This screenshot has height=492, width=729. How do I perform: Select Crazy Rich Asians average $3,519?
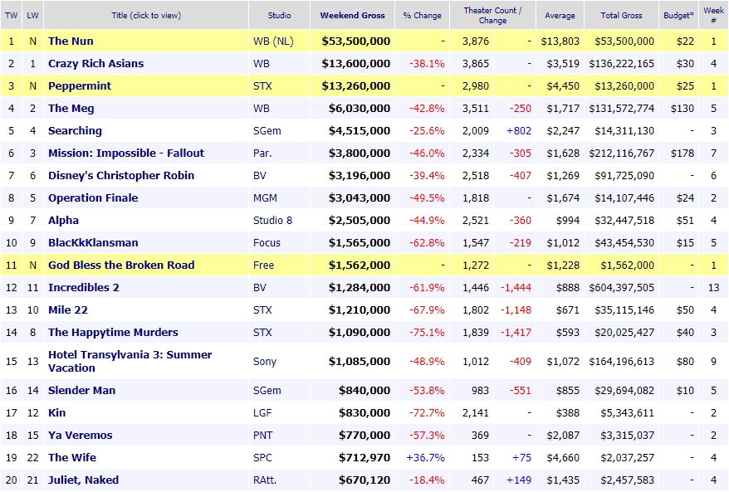(563, 63)
